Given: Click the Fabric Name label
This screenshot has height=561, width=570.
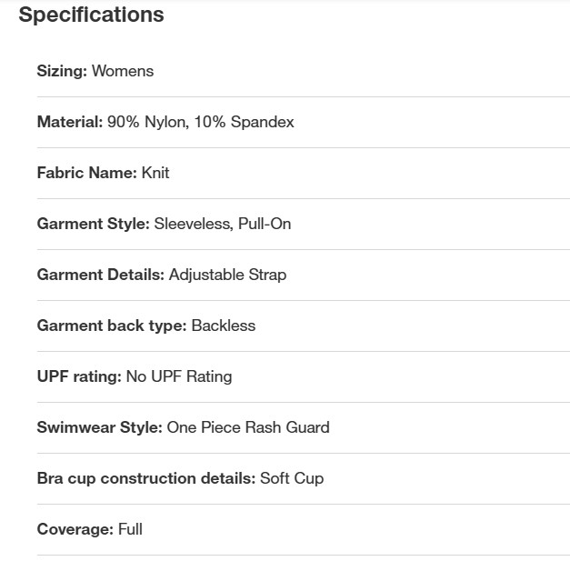Looking at the screenshot, I should 87,173.
